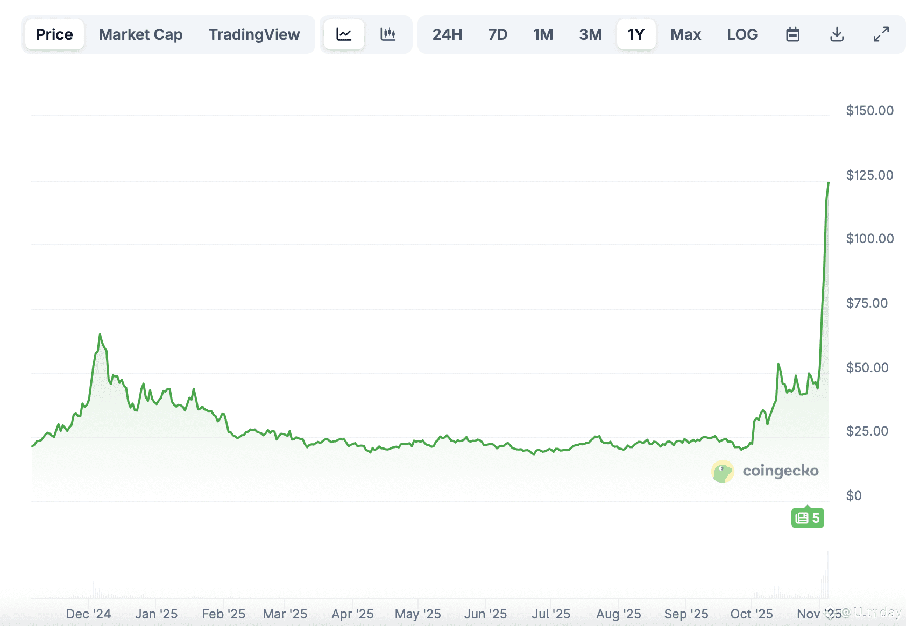The image size is (906, 626).
Task: Switch to candlestick chart view
Action: [388, 34]
